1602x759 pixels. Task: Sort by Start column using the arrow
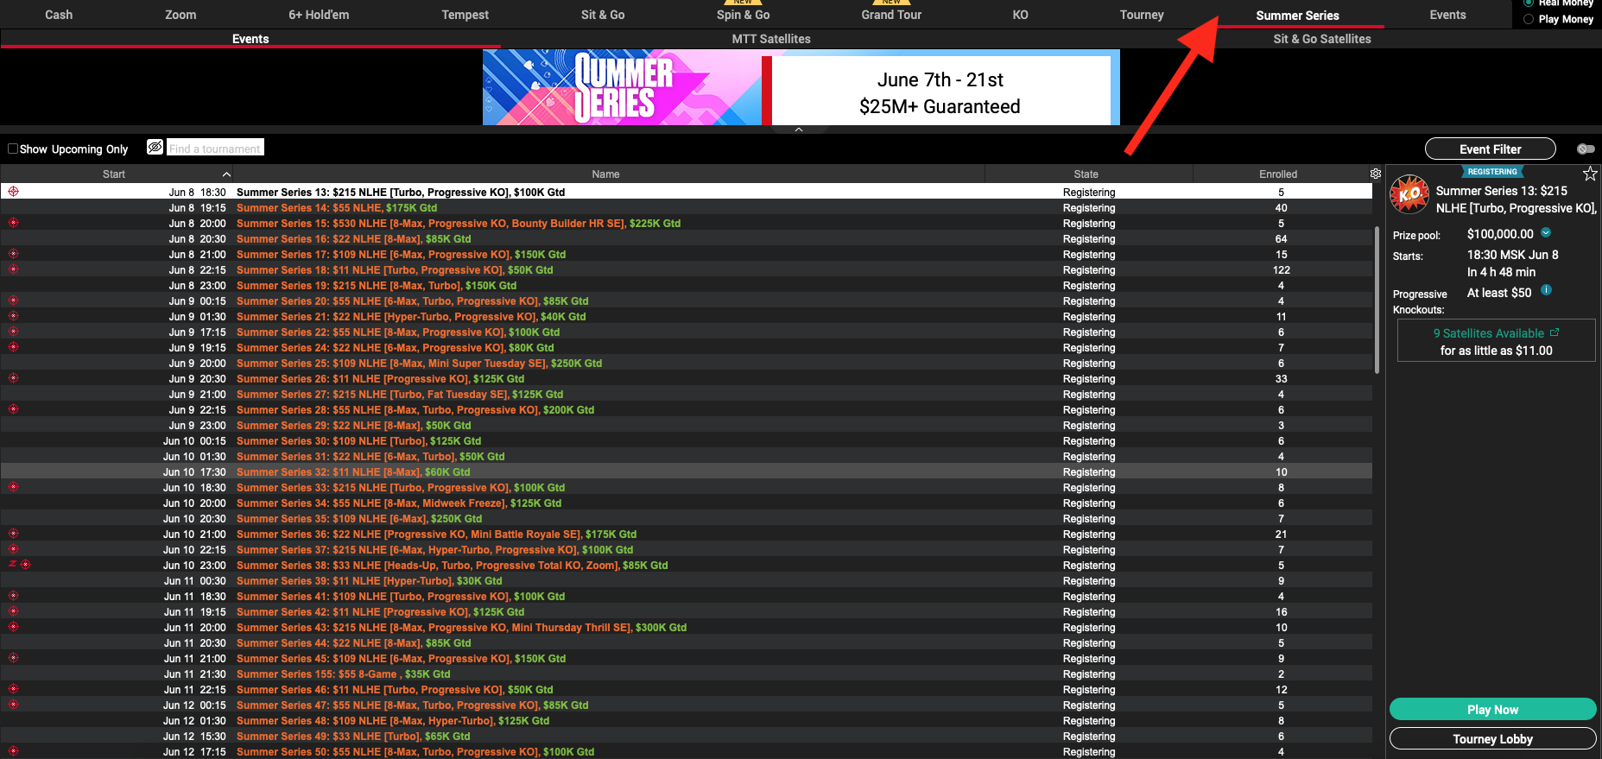coord(226,174)
